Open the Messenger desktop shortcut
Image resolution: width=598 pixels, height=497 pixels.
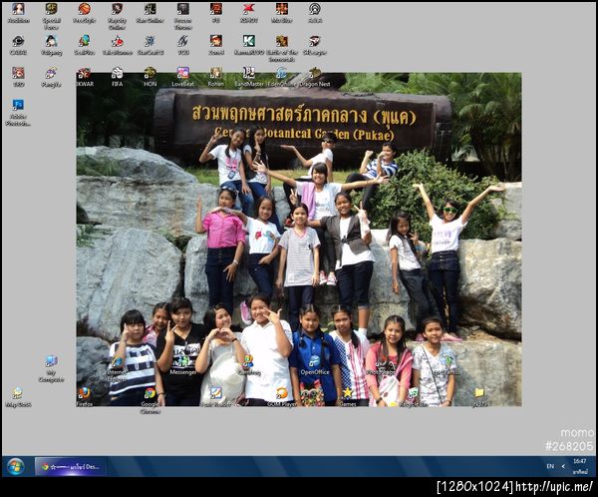click(x=183, y=365)
